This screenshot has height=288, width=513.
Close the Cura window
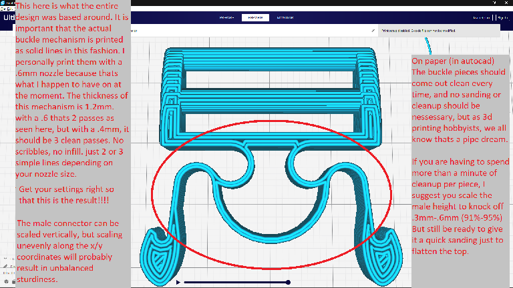point(506,3)
